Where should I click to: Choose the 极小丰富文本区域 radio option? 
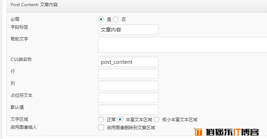click(x=156, y=119)
